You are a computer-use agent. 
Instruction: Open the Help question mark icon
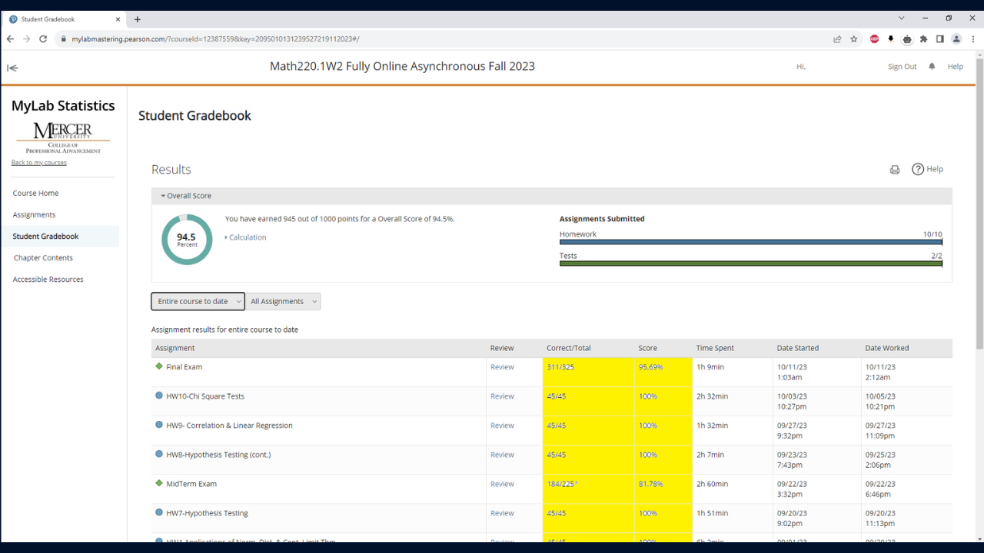(x=918, y=169)
